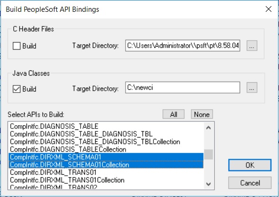279x197 pixels.
Task: Select CompIntfc.DIAGNOSIS_TABLE_DIAGNOSIS_TBL entry
Action: pos(106,134)
